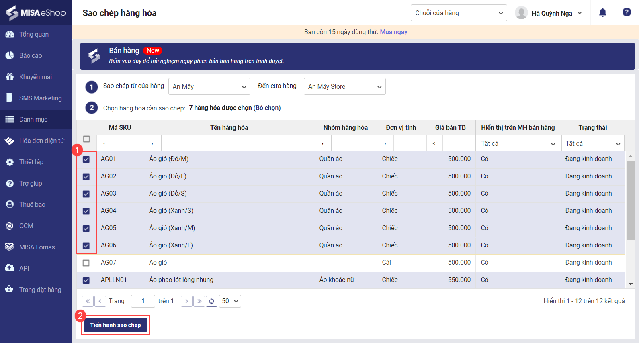Jump to last page arrow
639x343 pixels.
pos(199,301)
